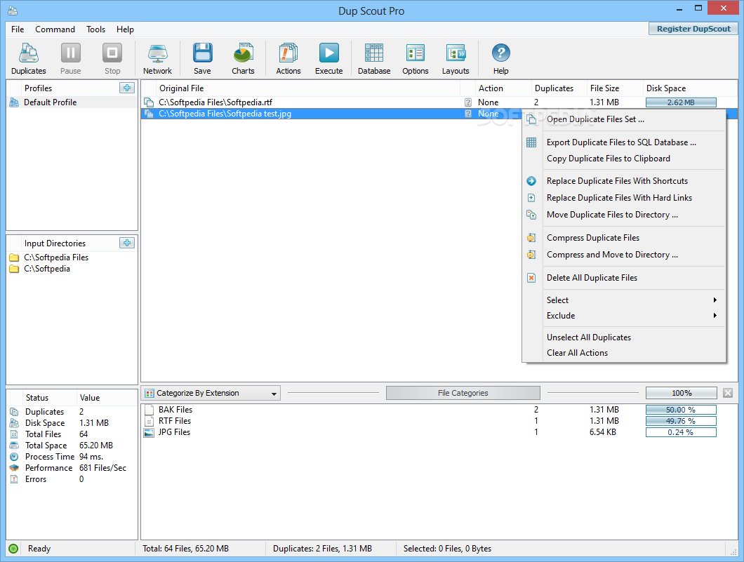Click the action icon on the Softpedia test.jpg row

tap(468, 114)
